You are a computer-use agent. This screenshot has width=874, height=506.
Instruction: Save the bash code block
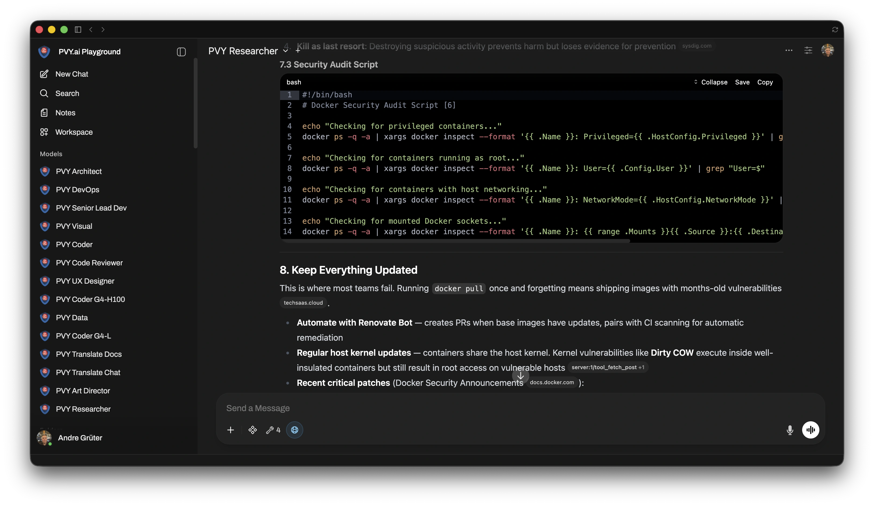pyautogui.click(x=742, y=82)
